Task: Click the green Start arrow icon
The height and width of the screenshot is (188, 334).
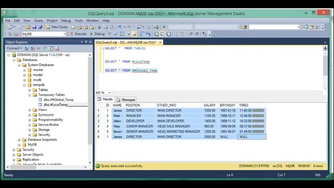Action: pyautogui.click(x=164, y=27)
